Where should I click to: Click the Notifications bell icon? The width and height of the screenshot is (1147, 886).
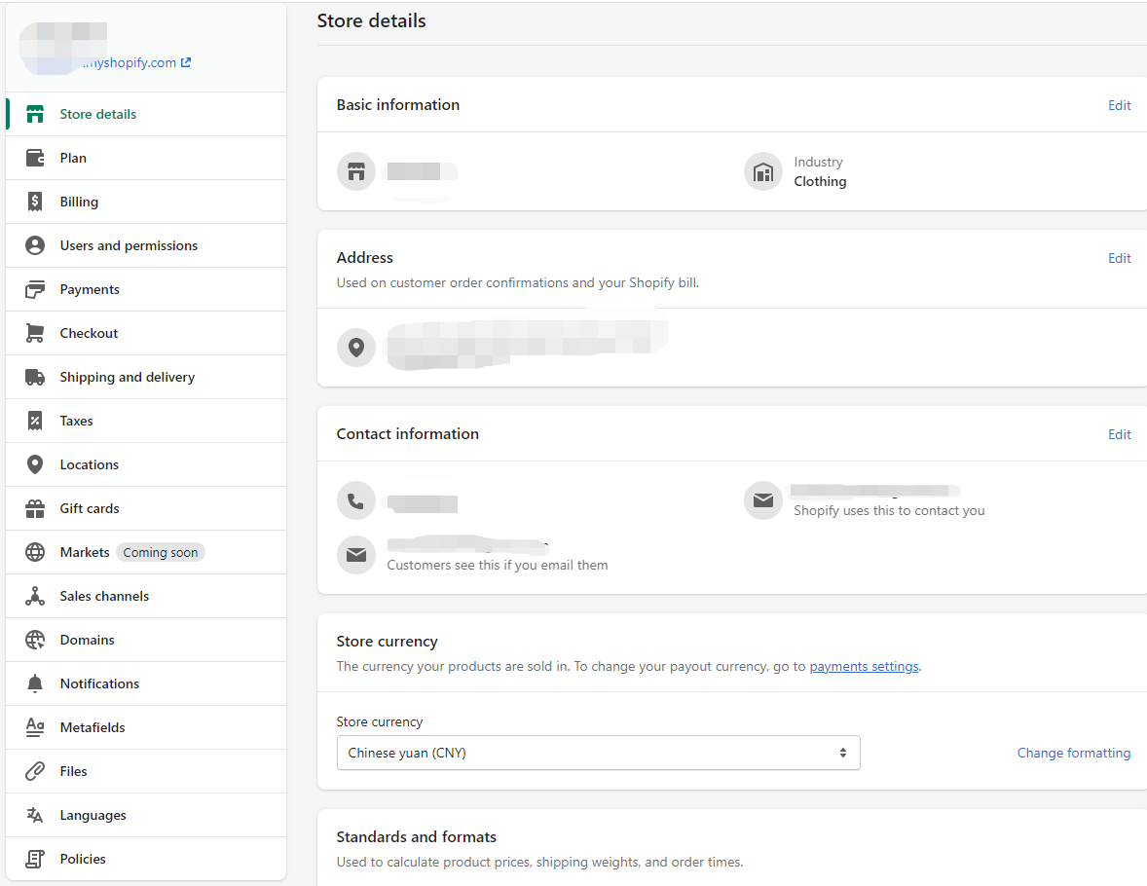35,683
